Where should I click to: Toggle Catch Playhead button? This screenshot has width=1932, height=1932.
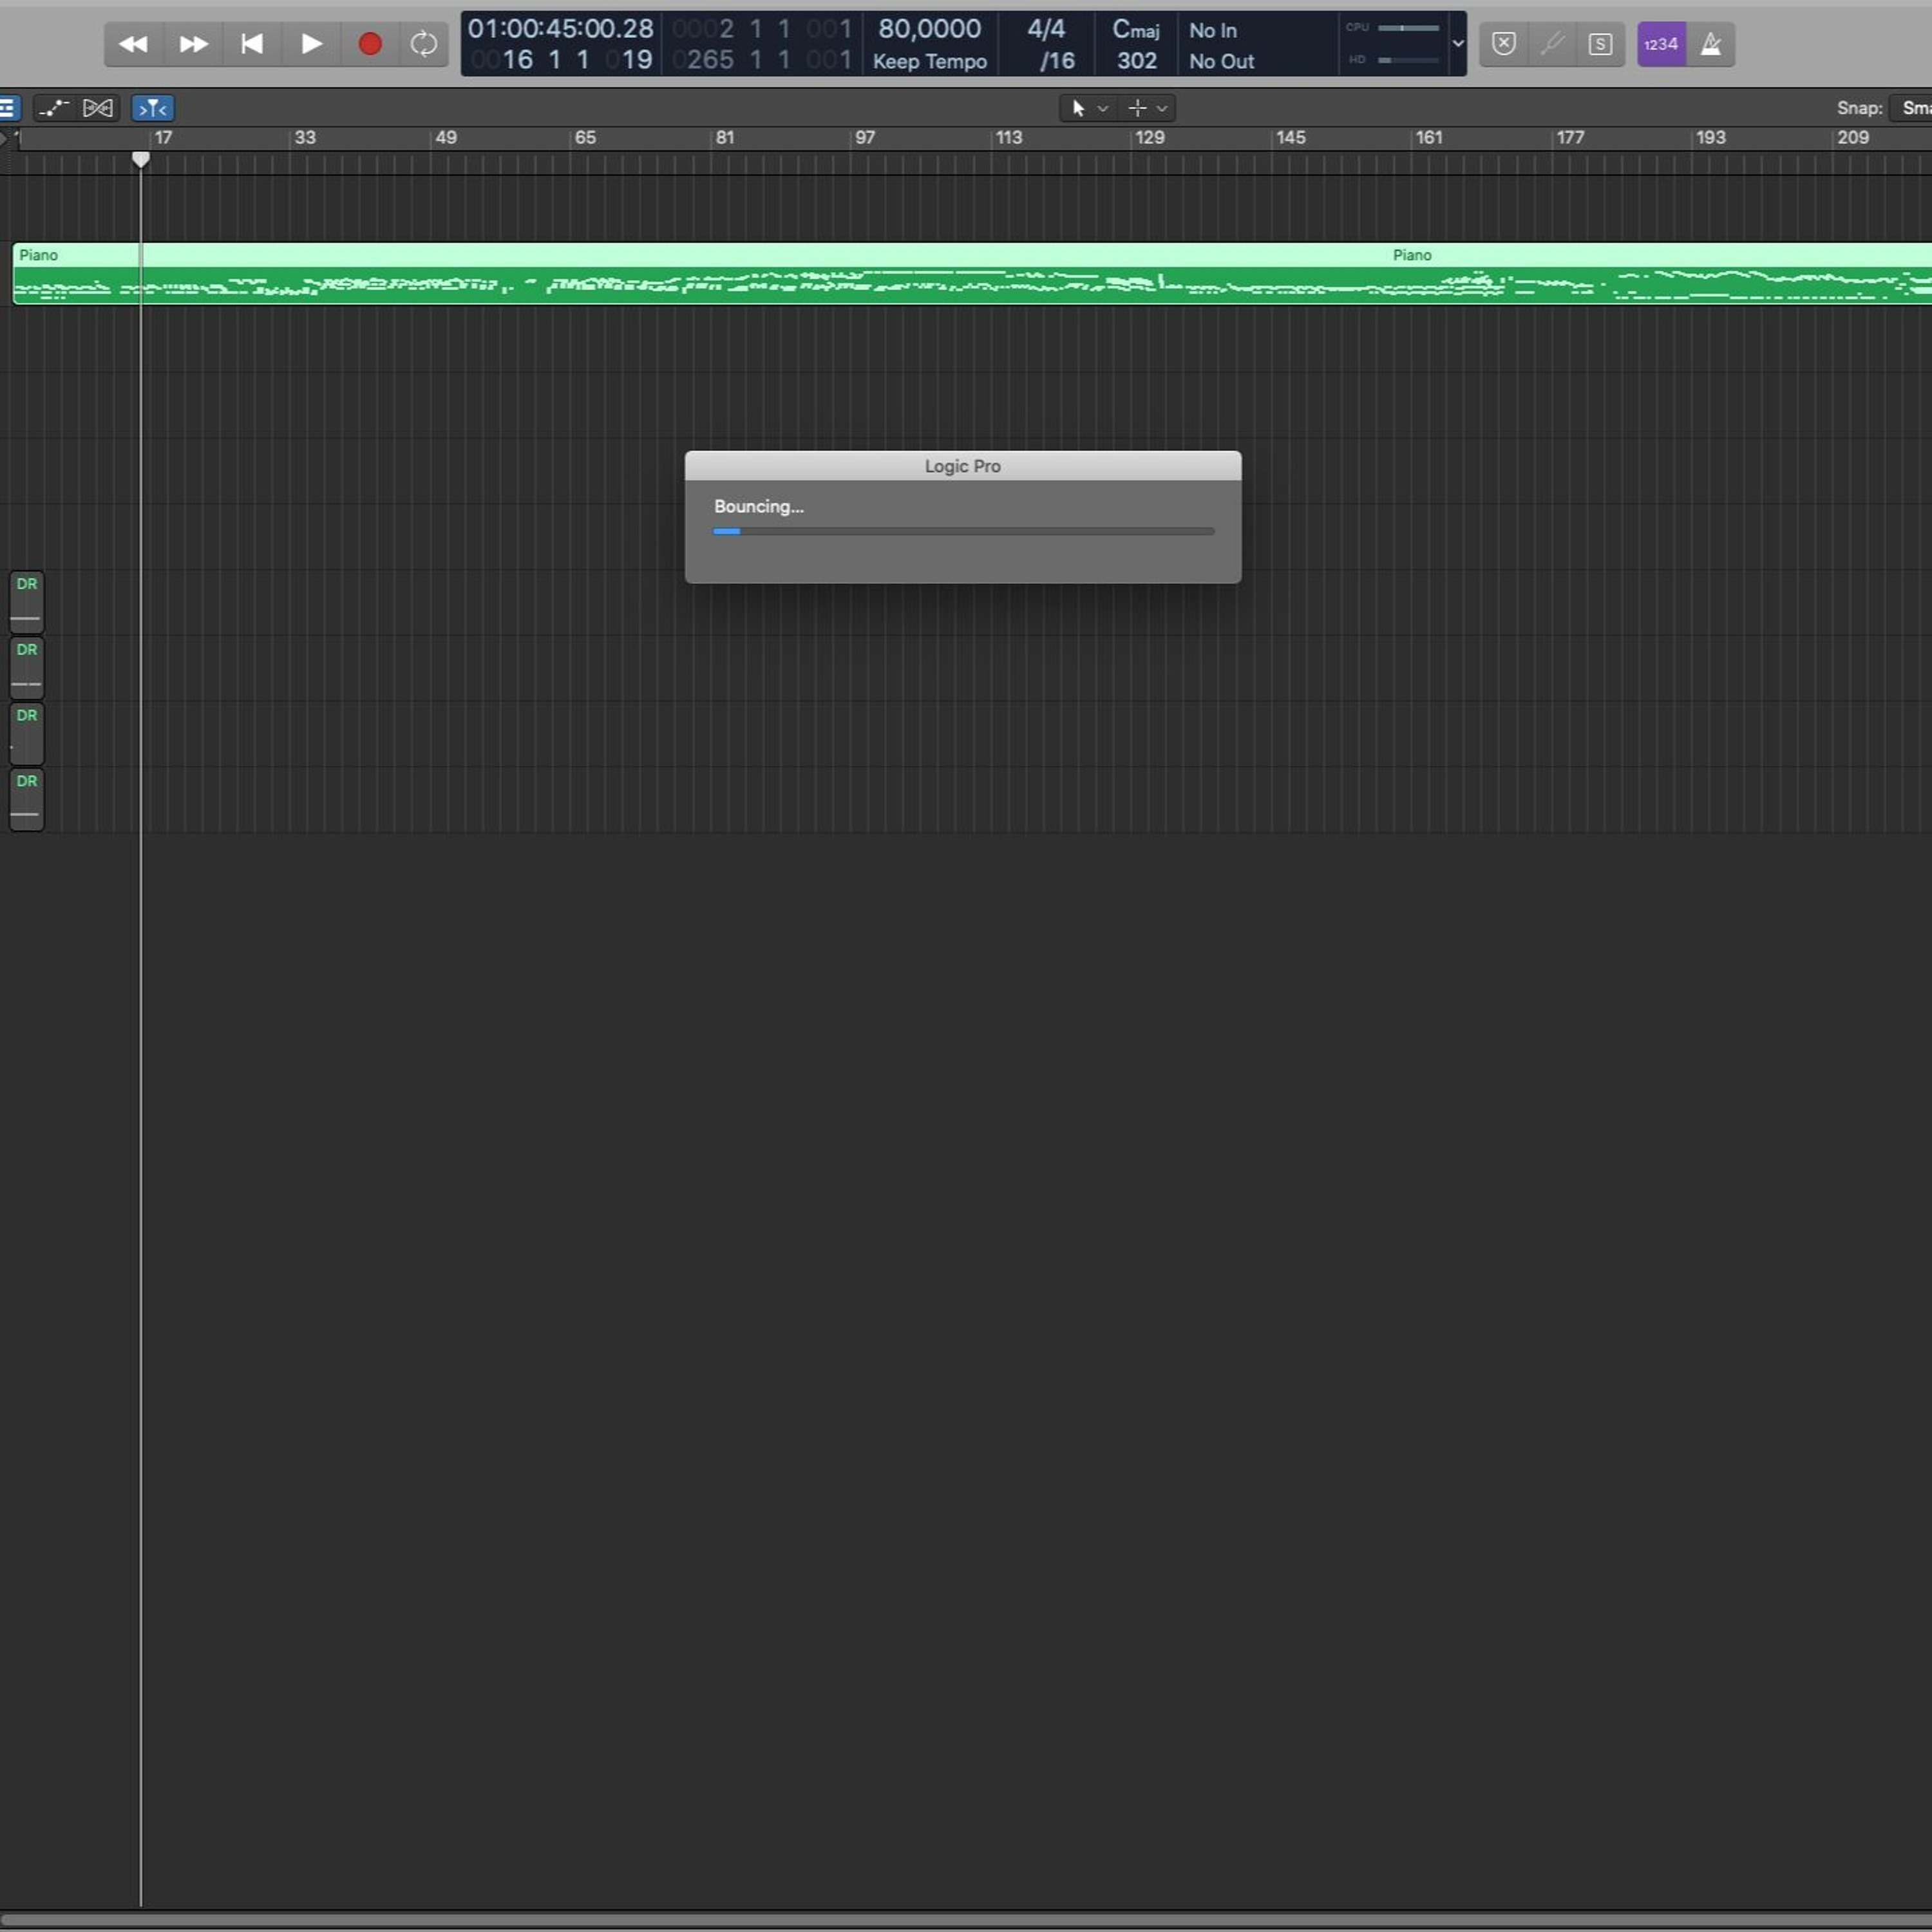coord(153,108)
